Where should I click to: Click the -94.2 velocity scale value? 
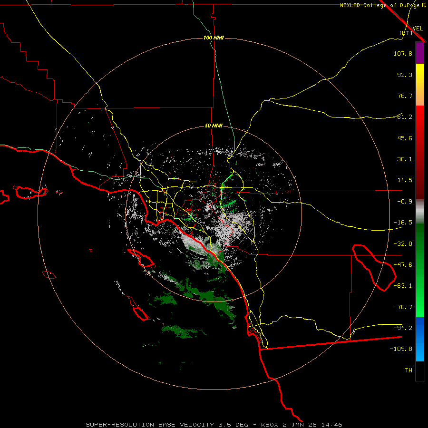(x=403, y=328)
